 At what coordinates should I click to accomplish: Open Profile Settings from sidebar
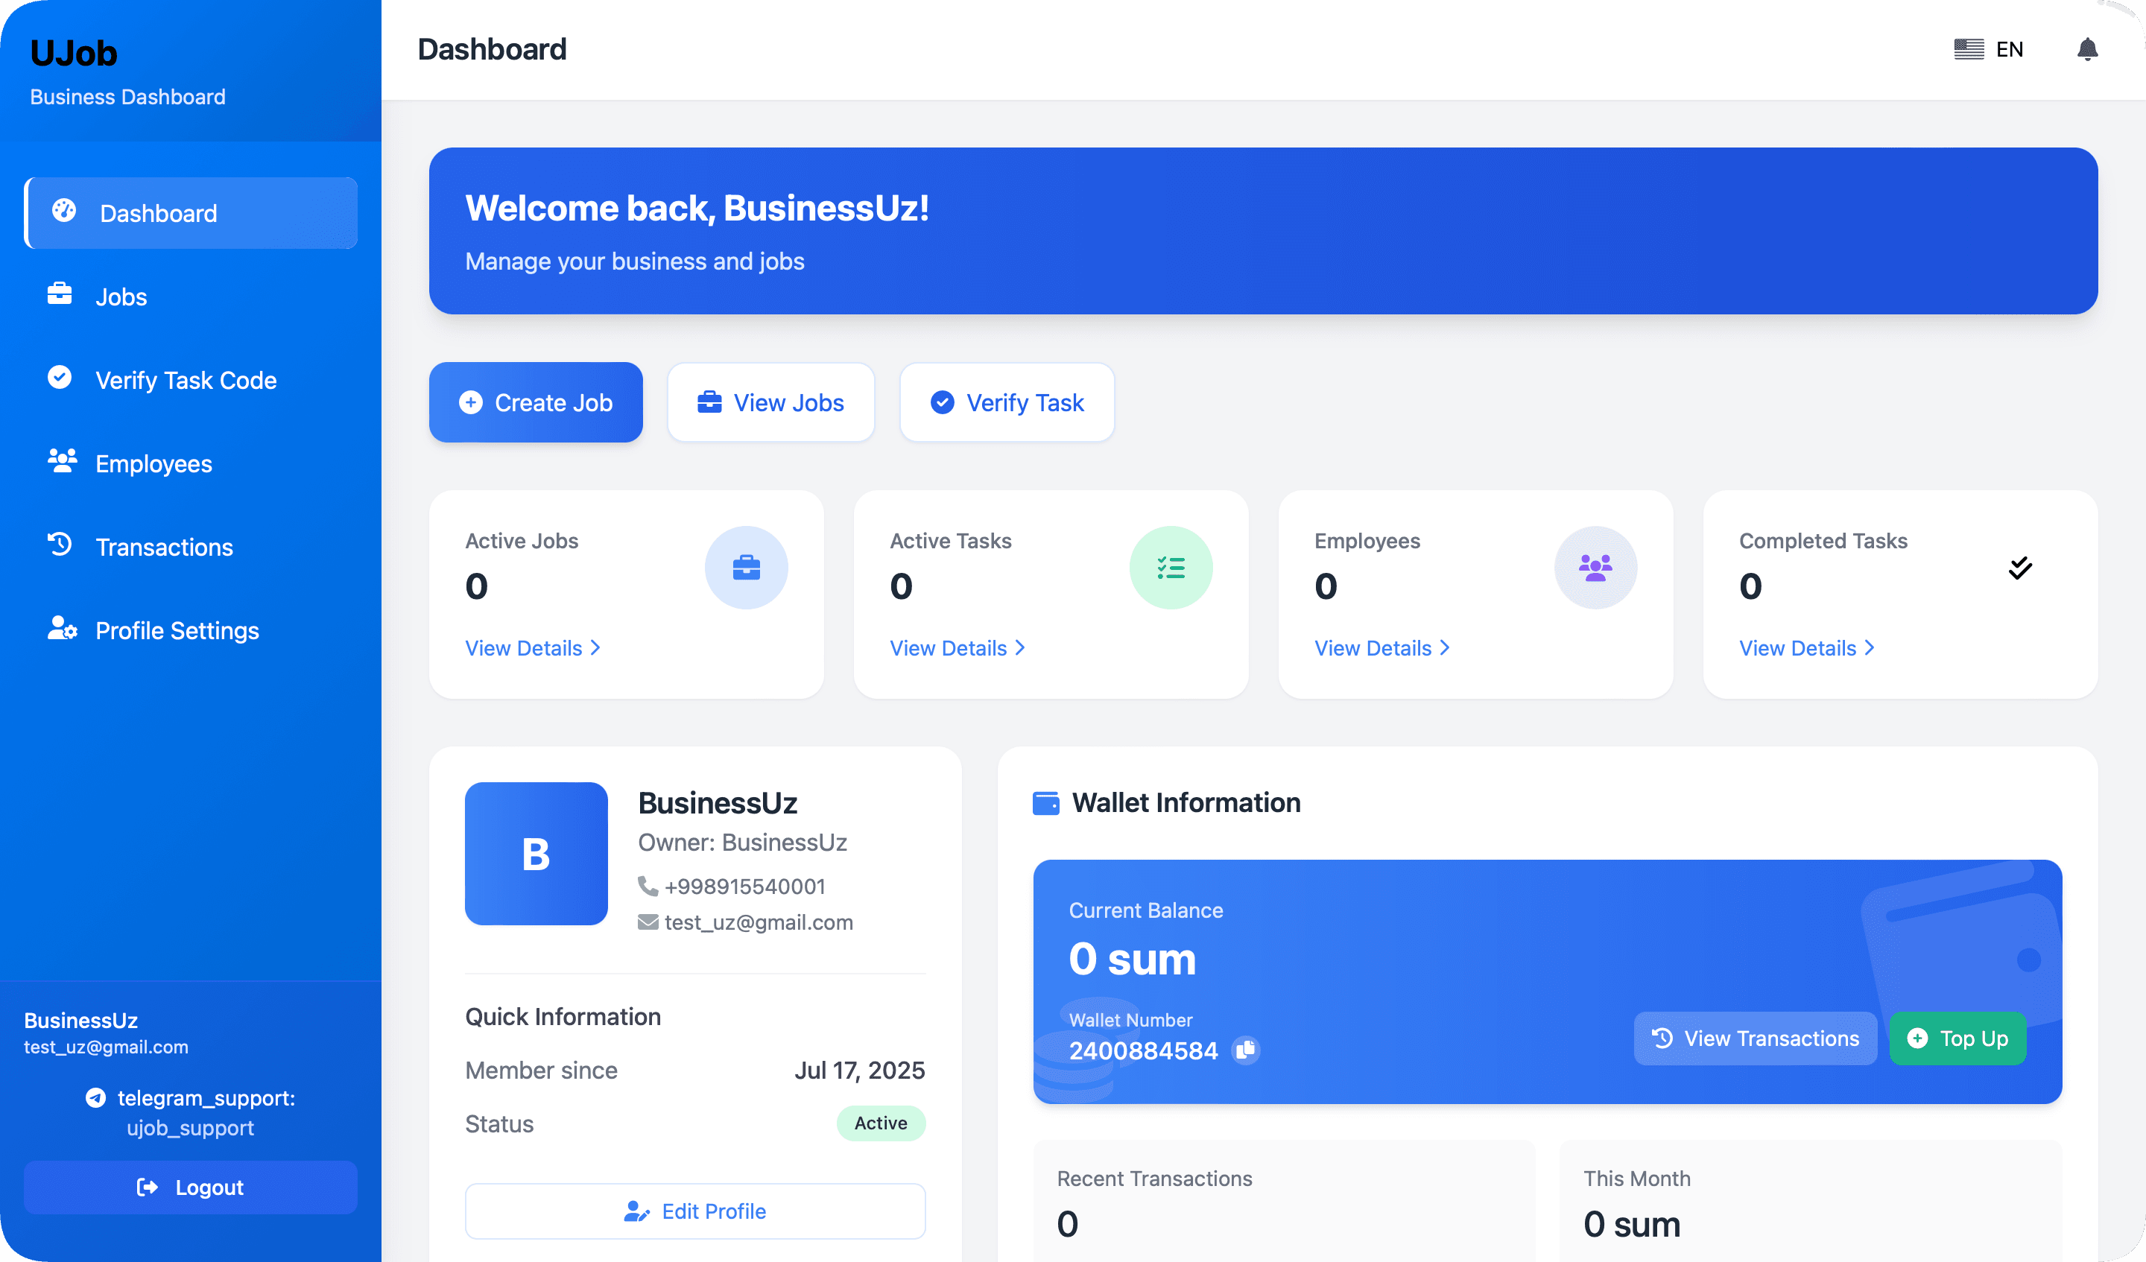pos(177,630)
